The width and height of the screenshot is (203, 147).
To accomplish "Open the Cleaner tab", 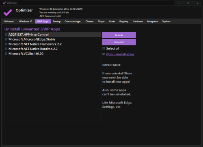I will (89, 22).
